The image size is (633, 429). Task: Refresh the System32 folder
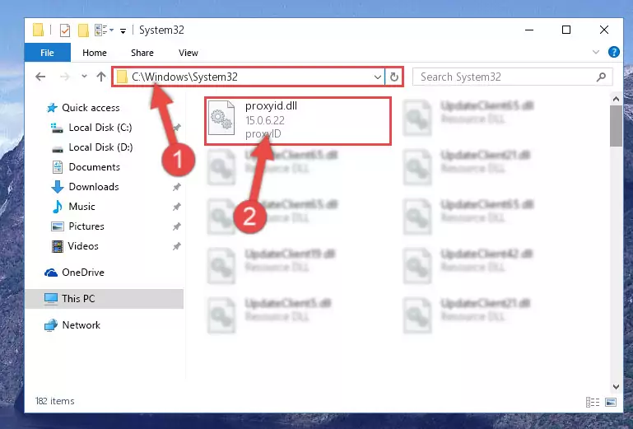[394, 77]
